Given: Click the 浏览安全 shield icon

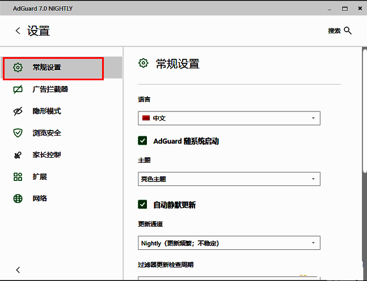Looking at the screenshot, I should (x=18, y=133).
